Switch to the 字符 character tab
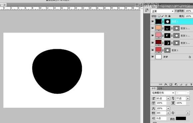 [x=154, y=88]
